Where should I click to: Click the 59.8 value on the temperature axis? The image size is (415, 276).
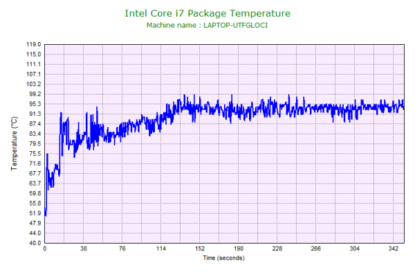[35, 193]
